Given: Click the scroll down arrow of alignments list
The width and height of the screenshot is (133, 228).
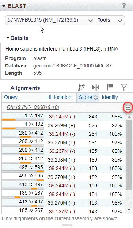Looking at the screenshot, I should (x=129, y=209).
